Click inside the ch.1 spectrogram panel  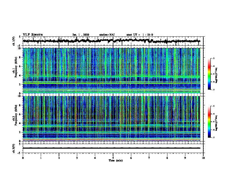[x=112, y=71]
